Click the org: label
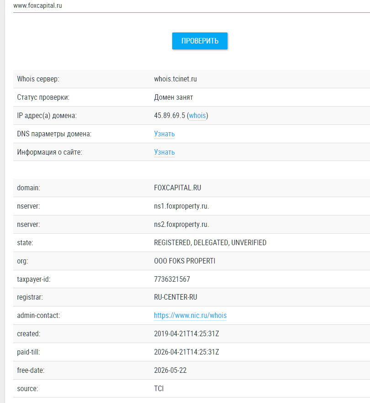This screenshot has width=370, height=403. click(x=22, y=261)
